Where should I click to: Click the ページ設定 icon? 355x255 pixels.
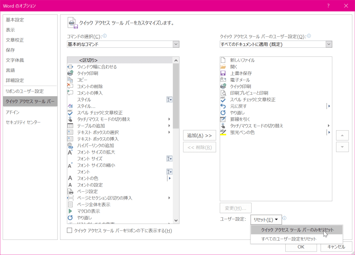(70, 191)
